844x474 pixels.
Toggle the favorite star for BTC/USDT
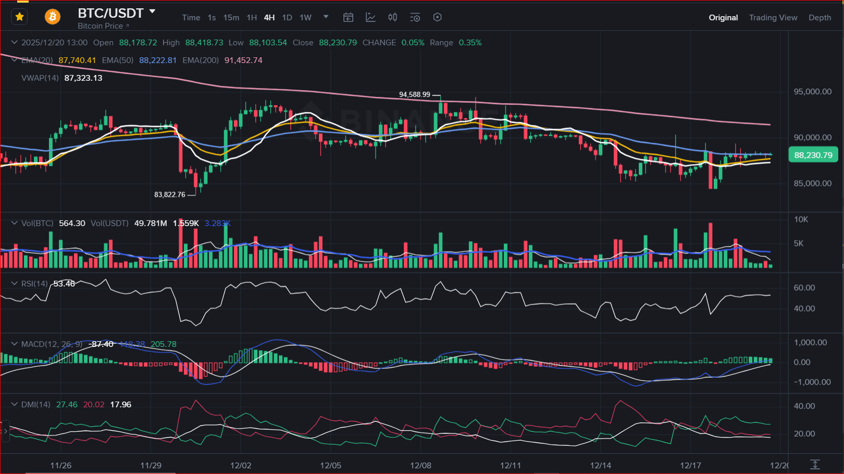click(20, 17)
